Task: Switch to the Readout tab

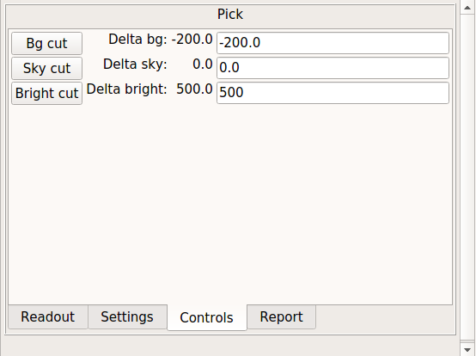Action: tap(48, 316)
